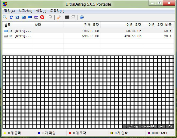Select the D: drive icon
Screen dimensions: 177x138
coord(6,36)
